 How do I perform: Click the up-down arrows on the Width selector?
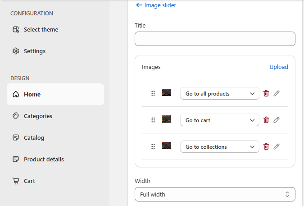pos(287,194)
